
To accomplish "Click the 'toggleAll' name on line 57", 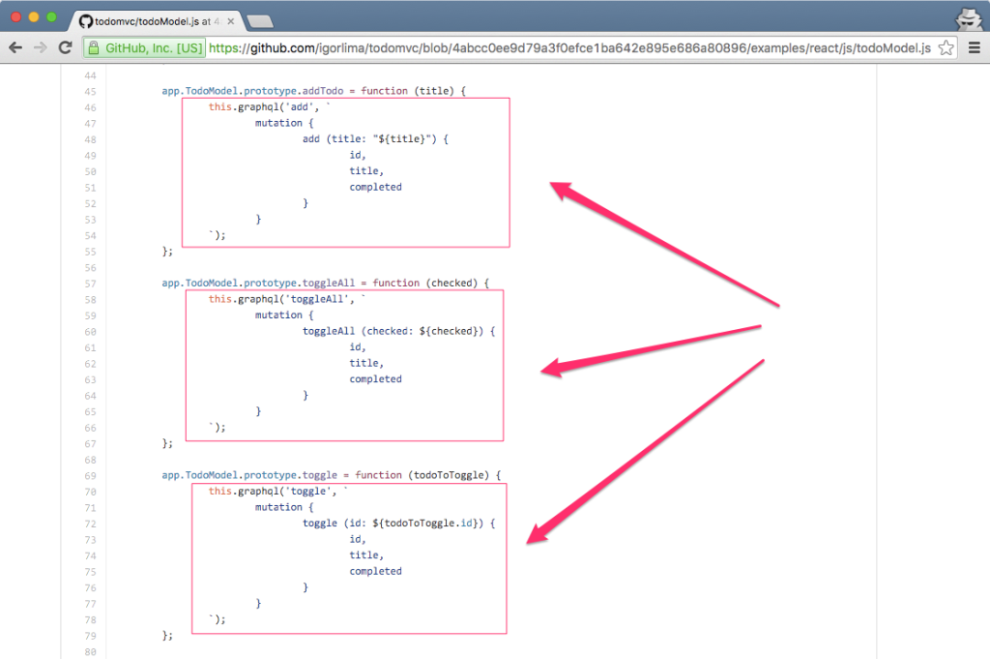I will tap(329, 284).
